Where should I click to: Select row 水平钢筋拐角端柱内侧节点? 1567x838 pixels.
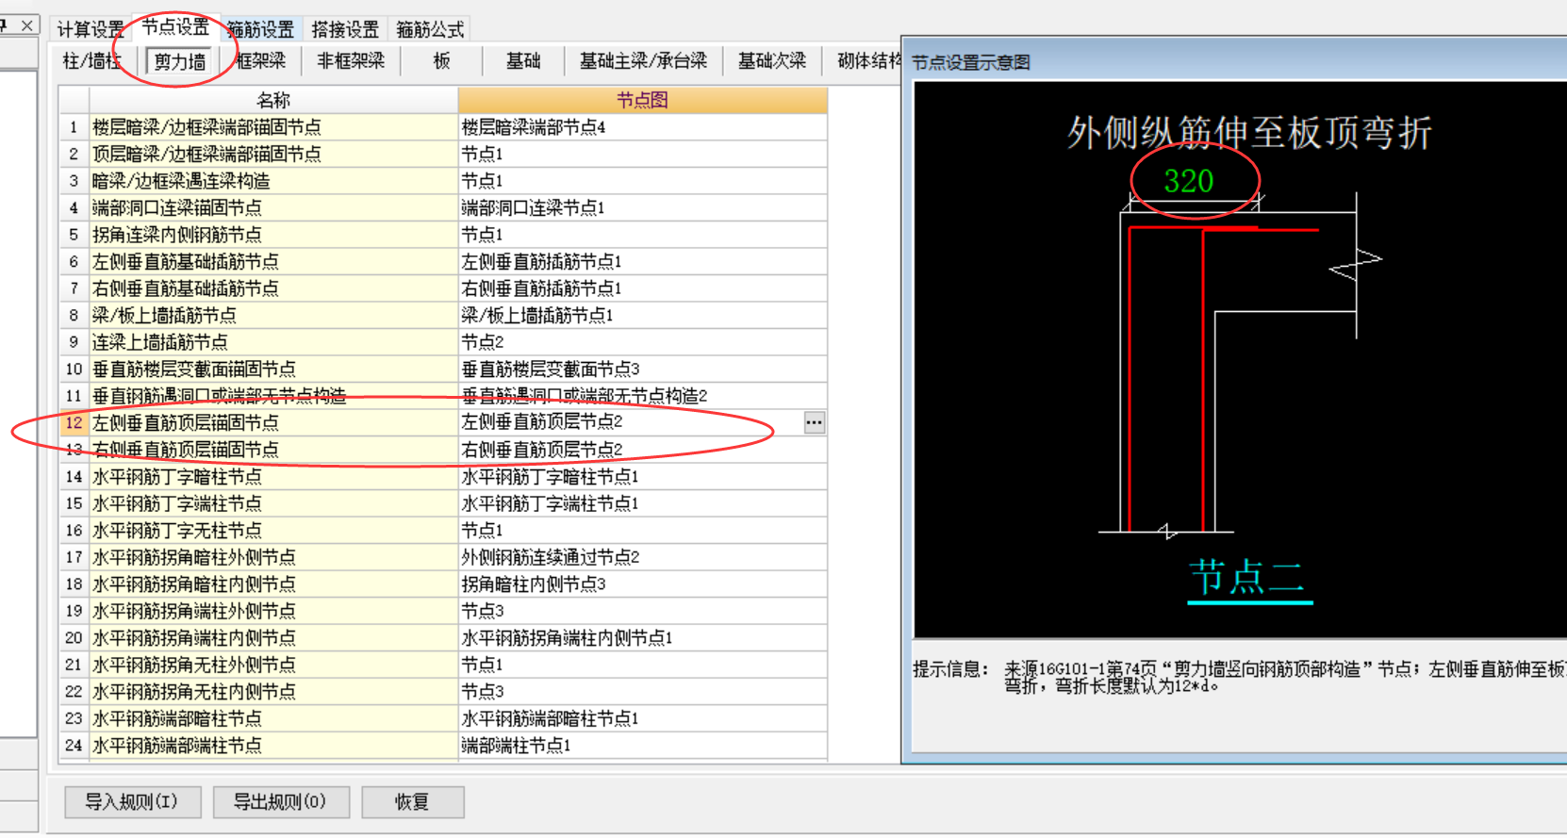pos(273,638)
